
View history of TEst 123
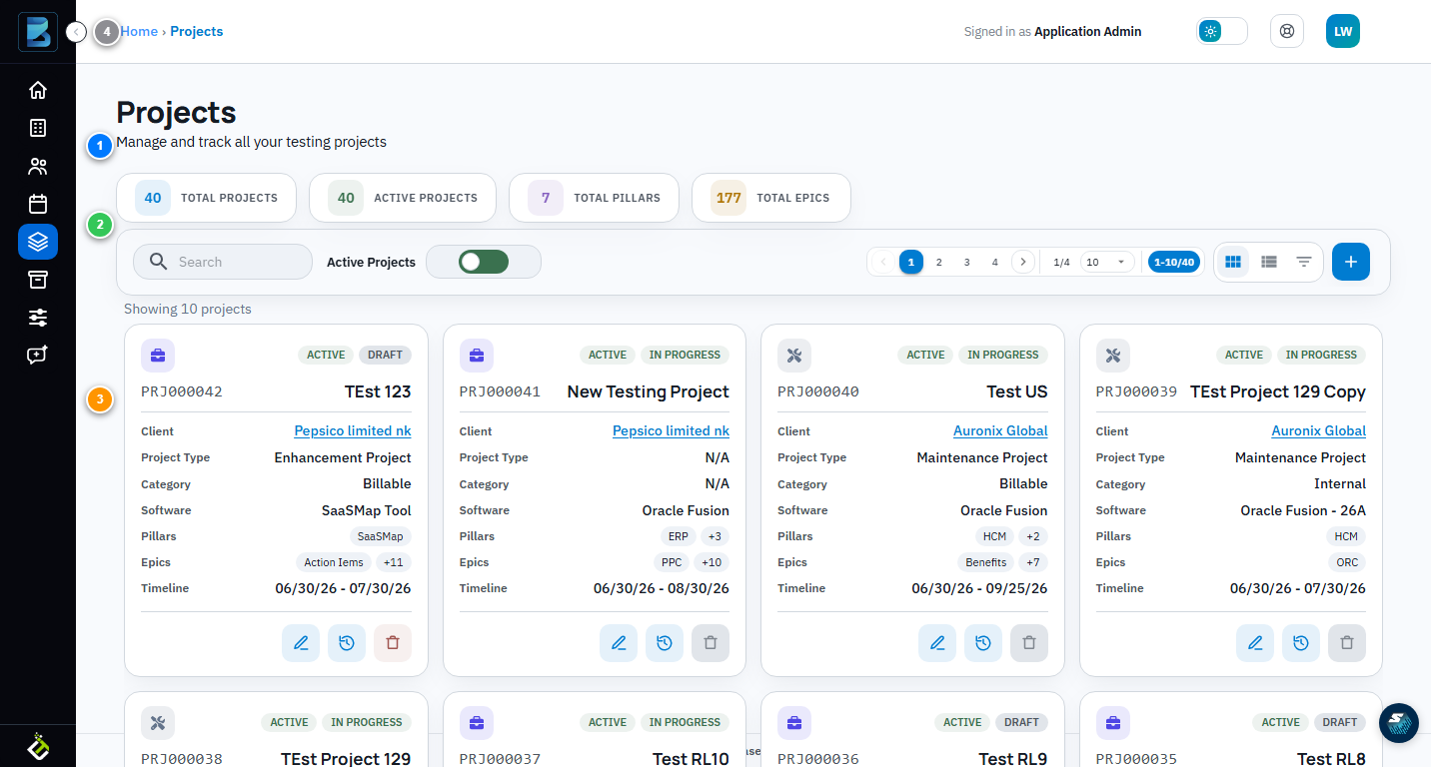point(347,643)
